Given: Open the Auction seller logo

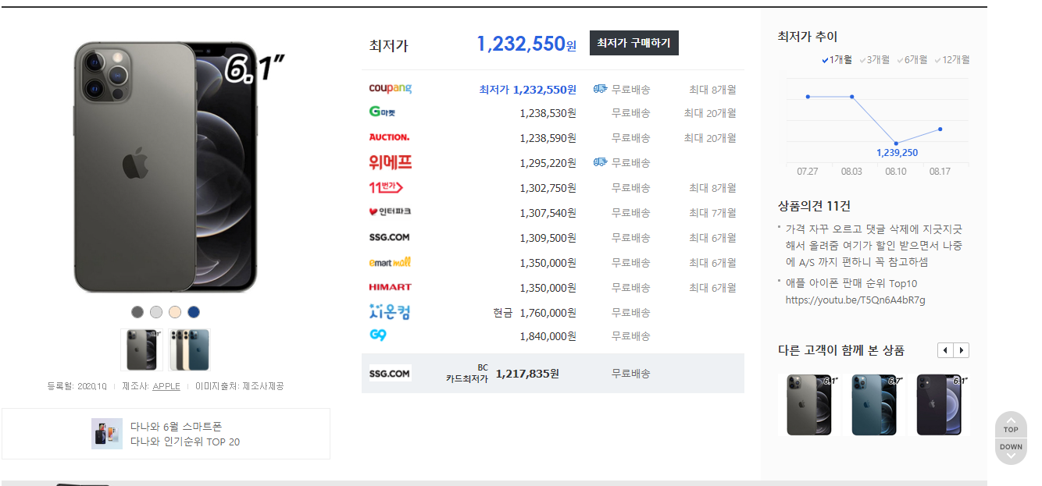Looking at the screenshot, I should point(389,137).
